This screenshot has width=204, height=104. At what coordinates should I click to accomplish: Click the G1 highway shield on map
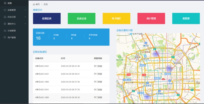click(x=192, y=90)
